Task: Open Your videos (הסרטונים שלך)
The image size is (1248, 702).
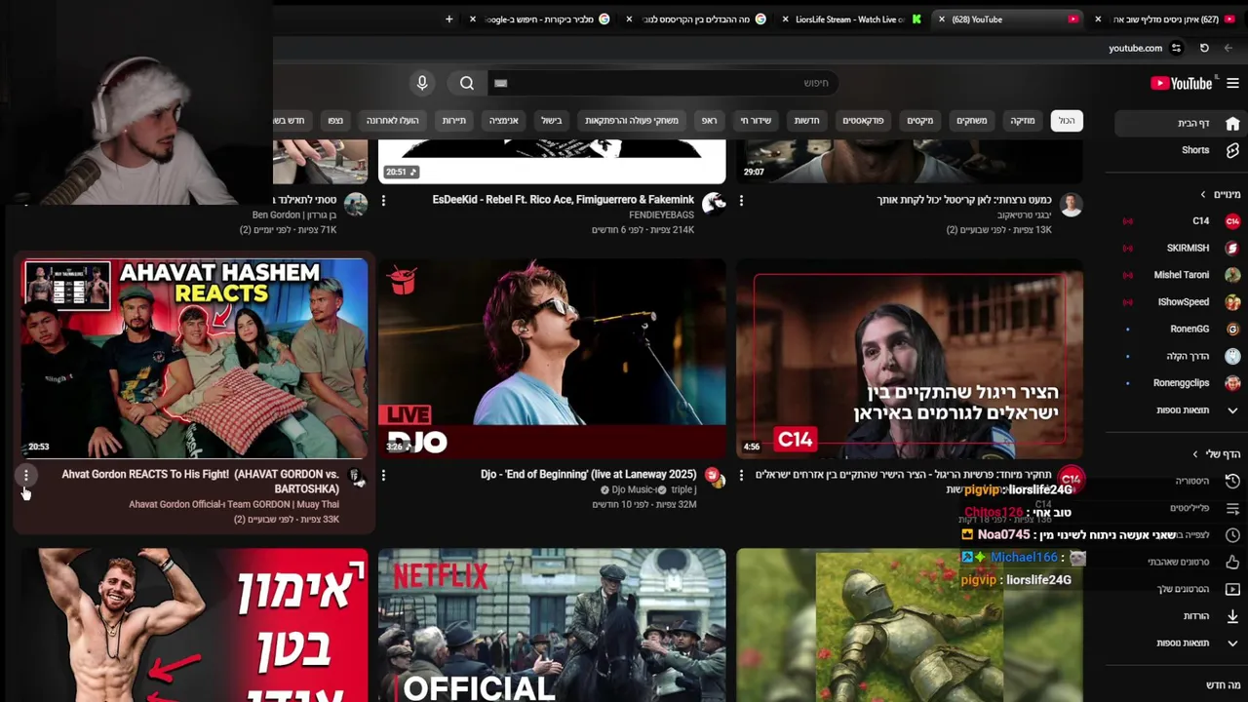Action: (x=1177, y=589)
